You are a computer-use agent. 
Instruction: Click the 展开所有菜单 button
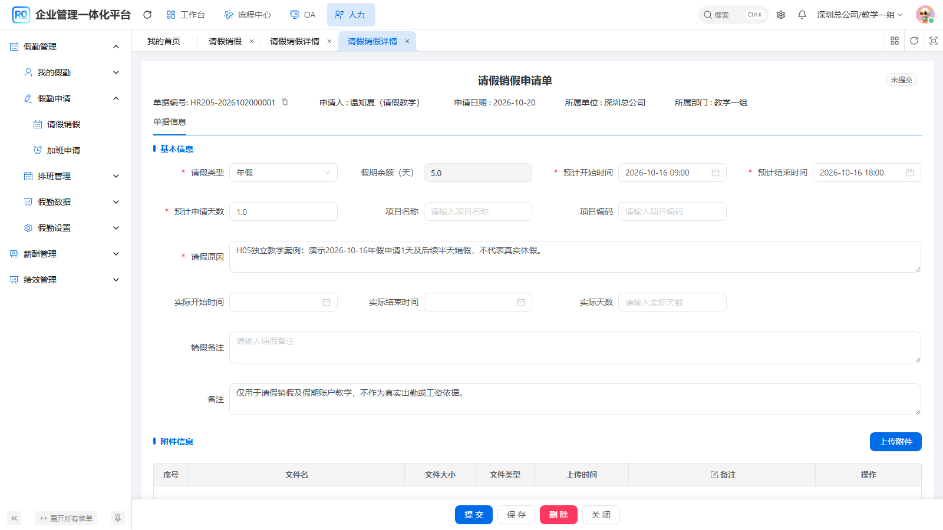[x=66, y=518]
